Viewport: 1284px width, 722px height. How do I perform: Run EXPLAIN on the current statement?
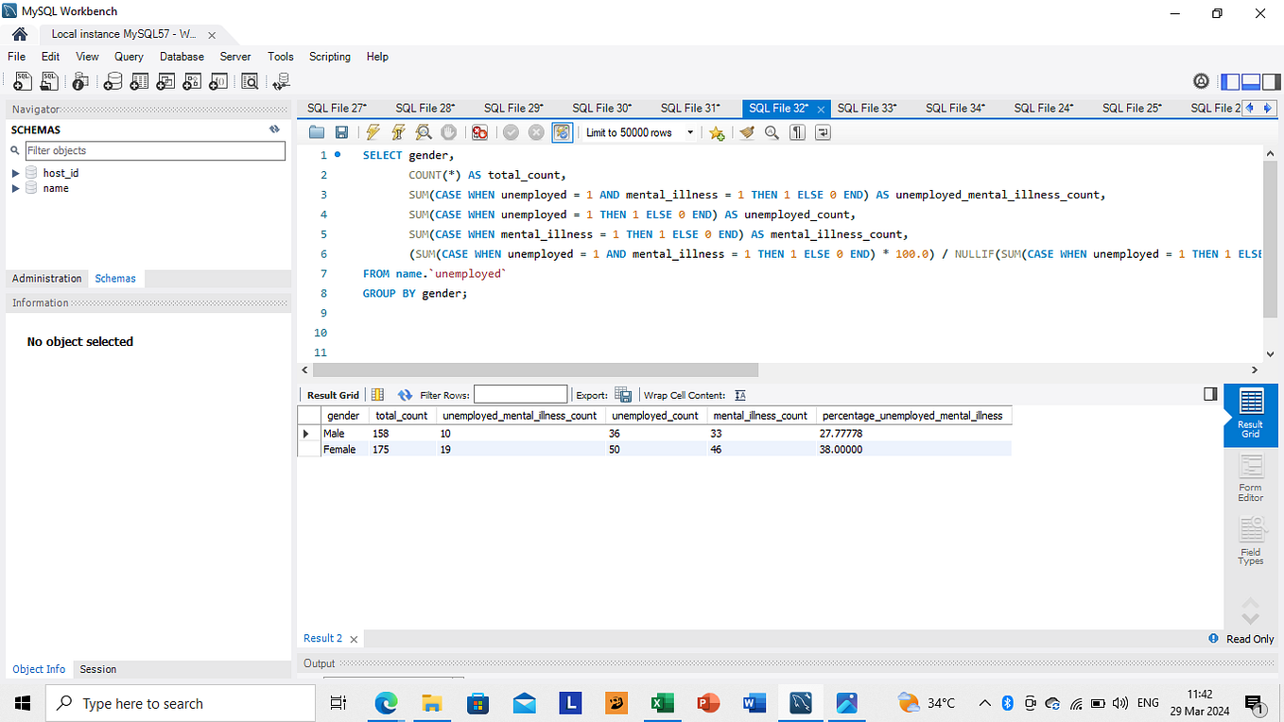424,132
